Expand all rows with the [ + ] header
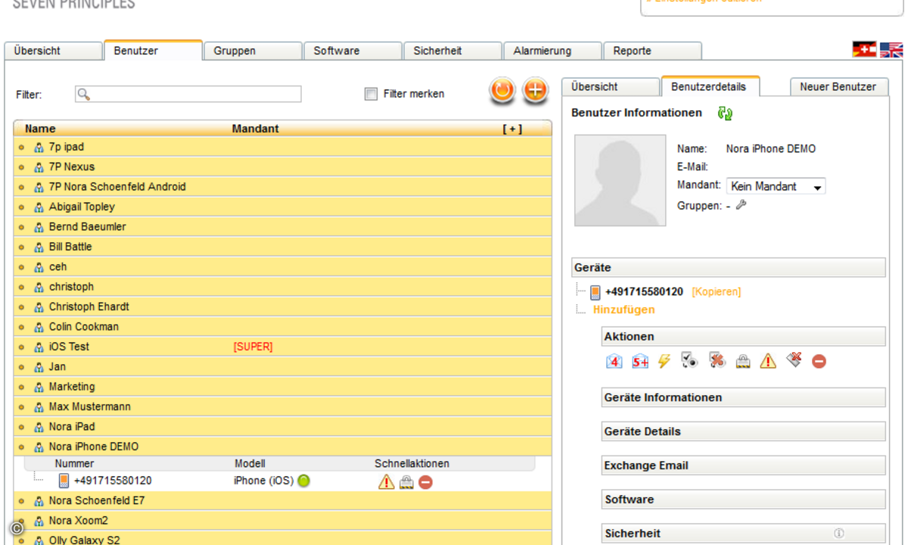 (512, 129)
